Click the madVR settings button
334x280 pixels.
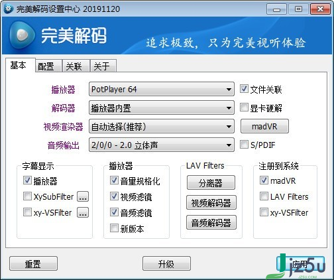coord(264,126)
